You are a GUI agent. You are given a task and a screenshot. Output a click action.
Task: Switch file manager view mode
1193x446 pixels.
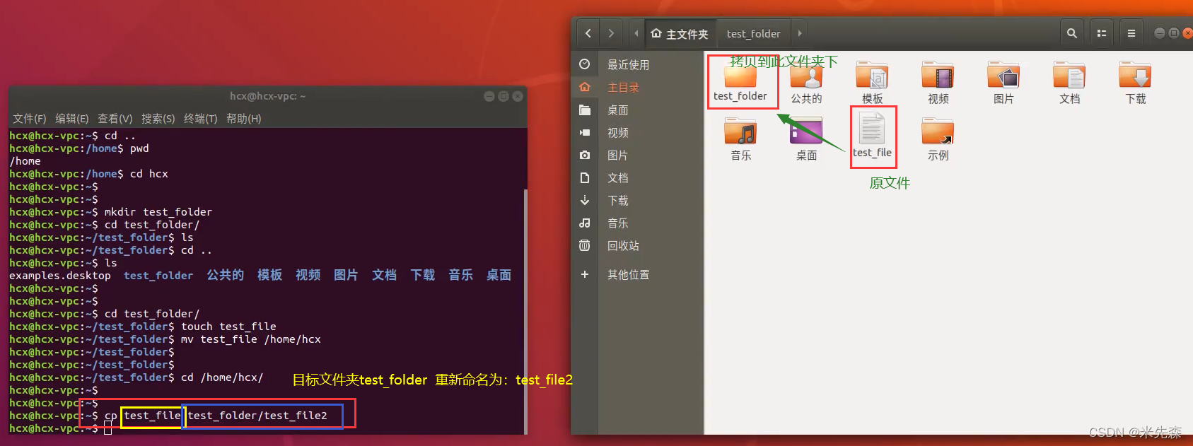(x=1102, y=33)
